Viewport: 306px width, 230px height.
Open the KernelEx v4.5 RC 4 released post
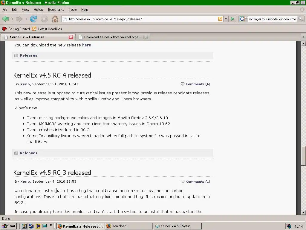[52, 75]
